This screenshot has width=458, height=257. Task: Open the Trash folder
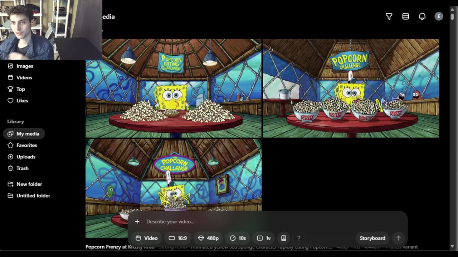pyautogui.click(x=22, y=168)
